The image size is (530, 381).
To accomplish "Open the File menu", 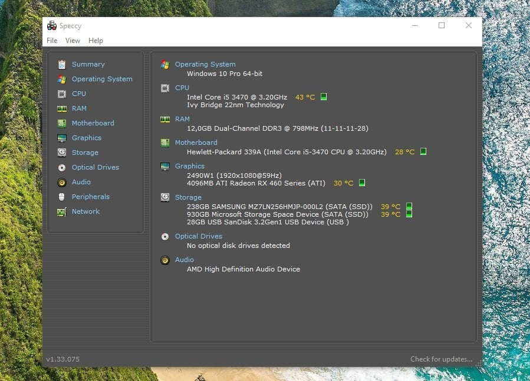I will tap(52, 41).
